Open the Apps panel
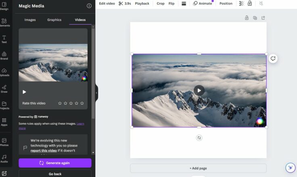Viewport: 297px width, 177px height. (x=4, y=121)
